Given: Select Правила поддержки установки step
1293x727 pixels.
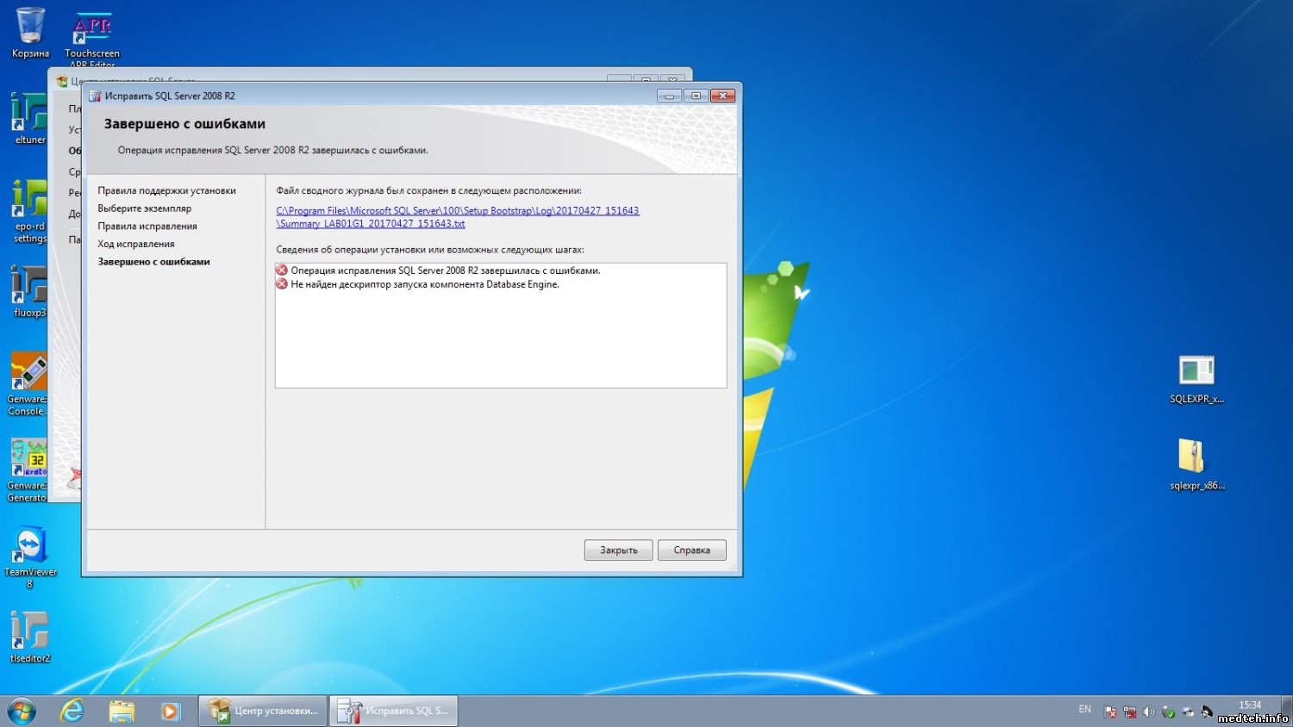Looking at the screenshot, I should click(166, 191).
